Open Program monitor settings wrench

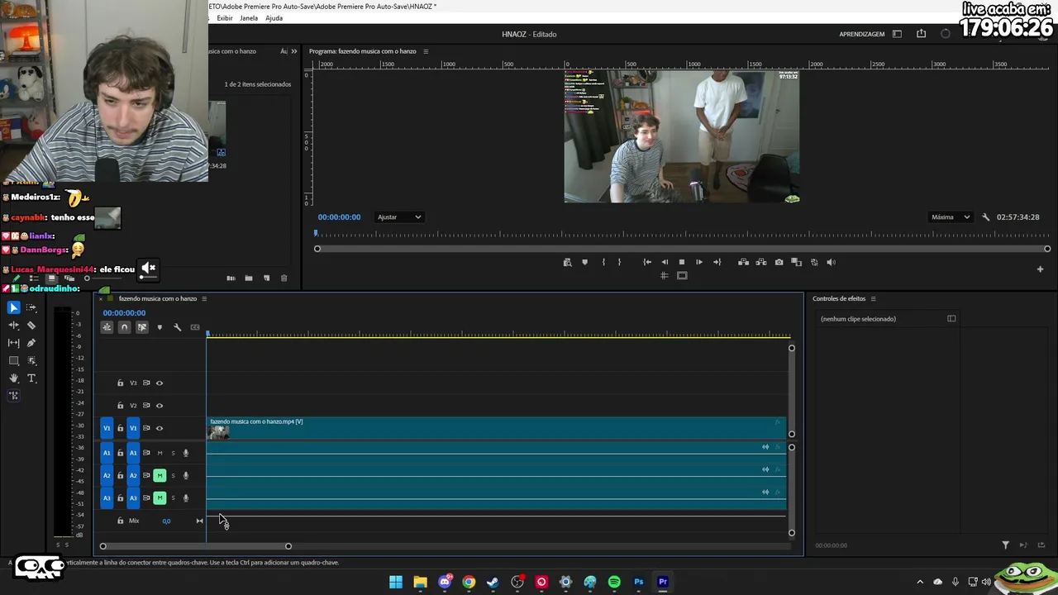coord(986,217)
